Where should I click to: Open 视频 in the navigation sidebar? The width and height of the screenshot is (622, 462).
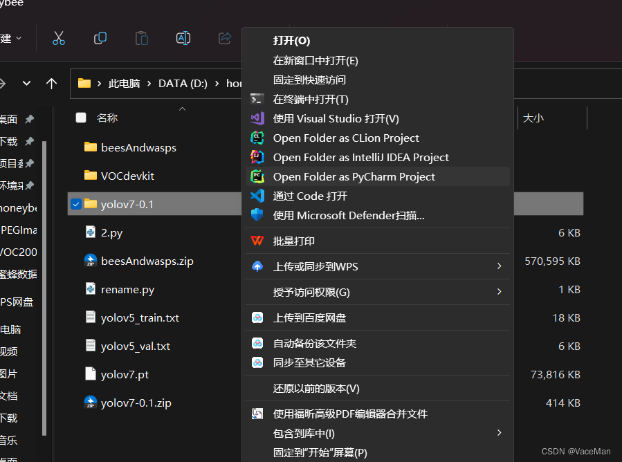pyautogui.click(x=9, y=351)
